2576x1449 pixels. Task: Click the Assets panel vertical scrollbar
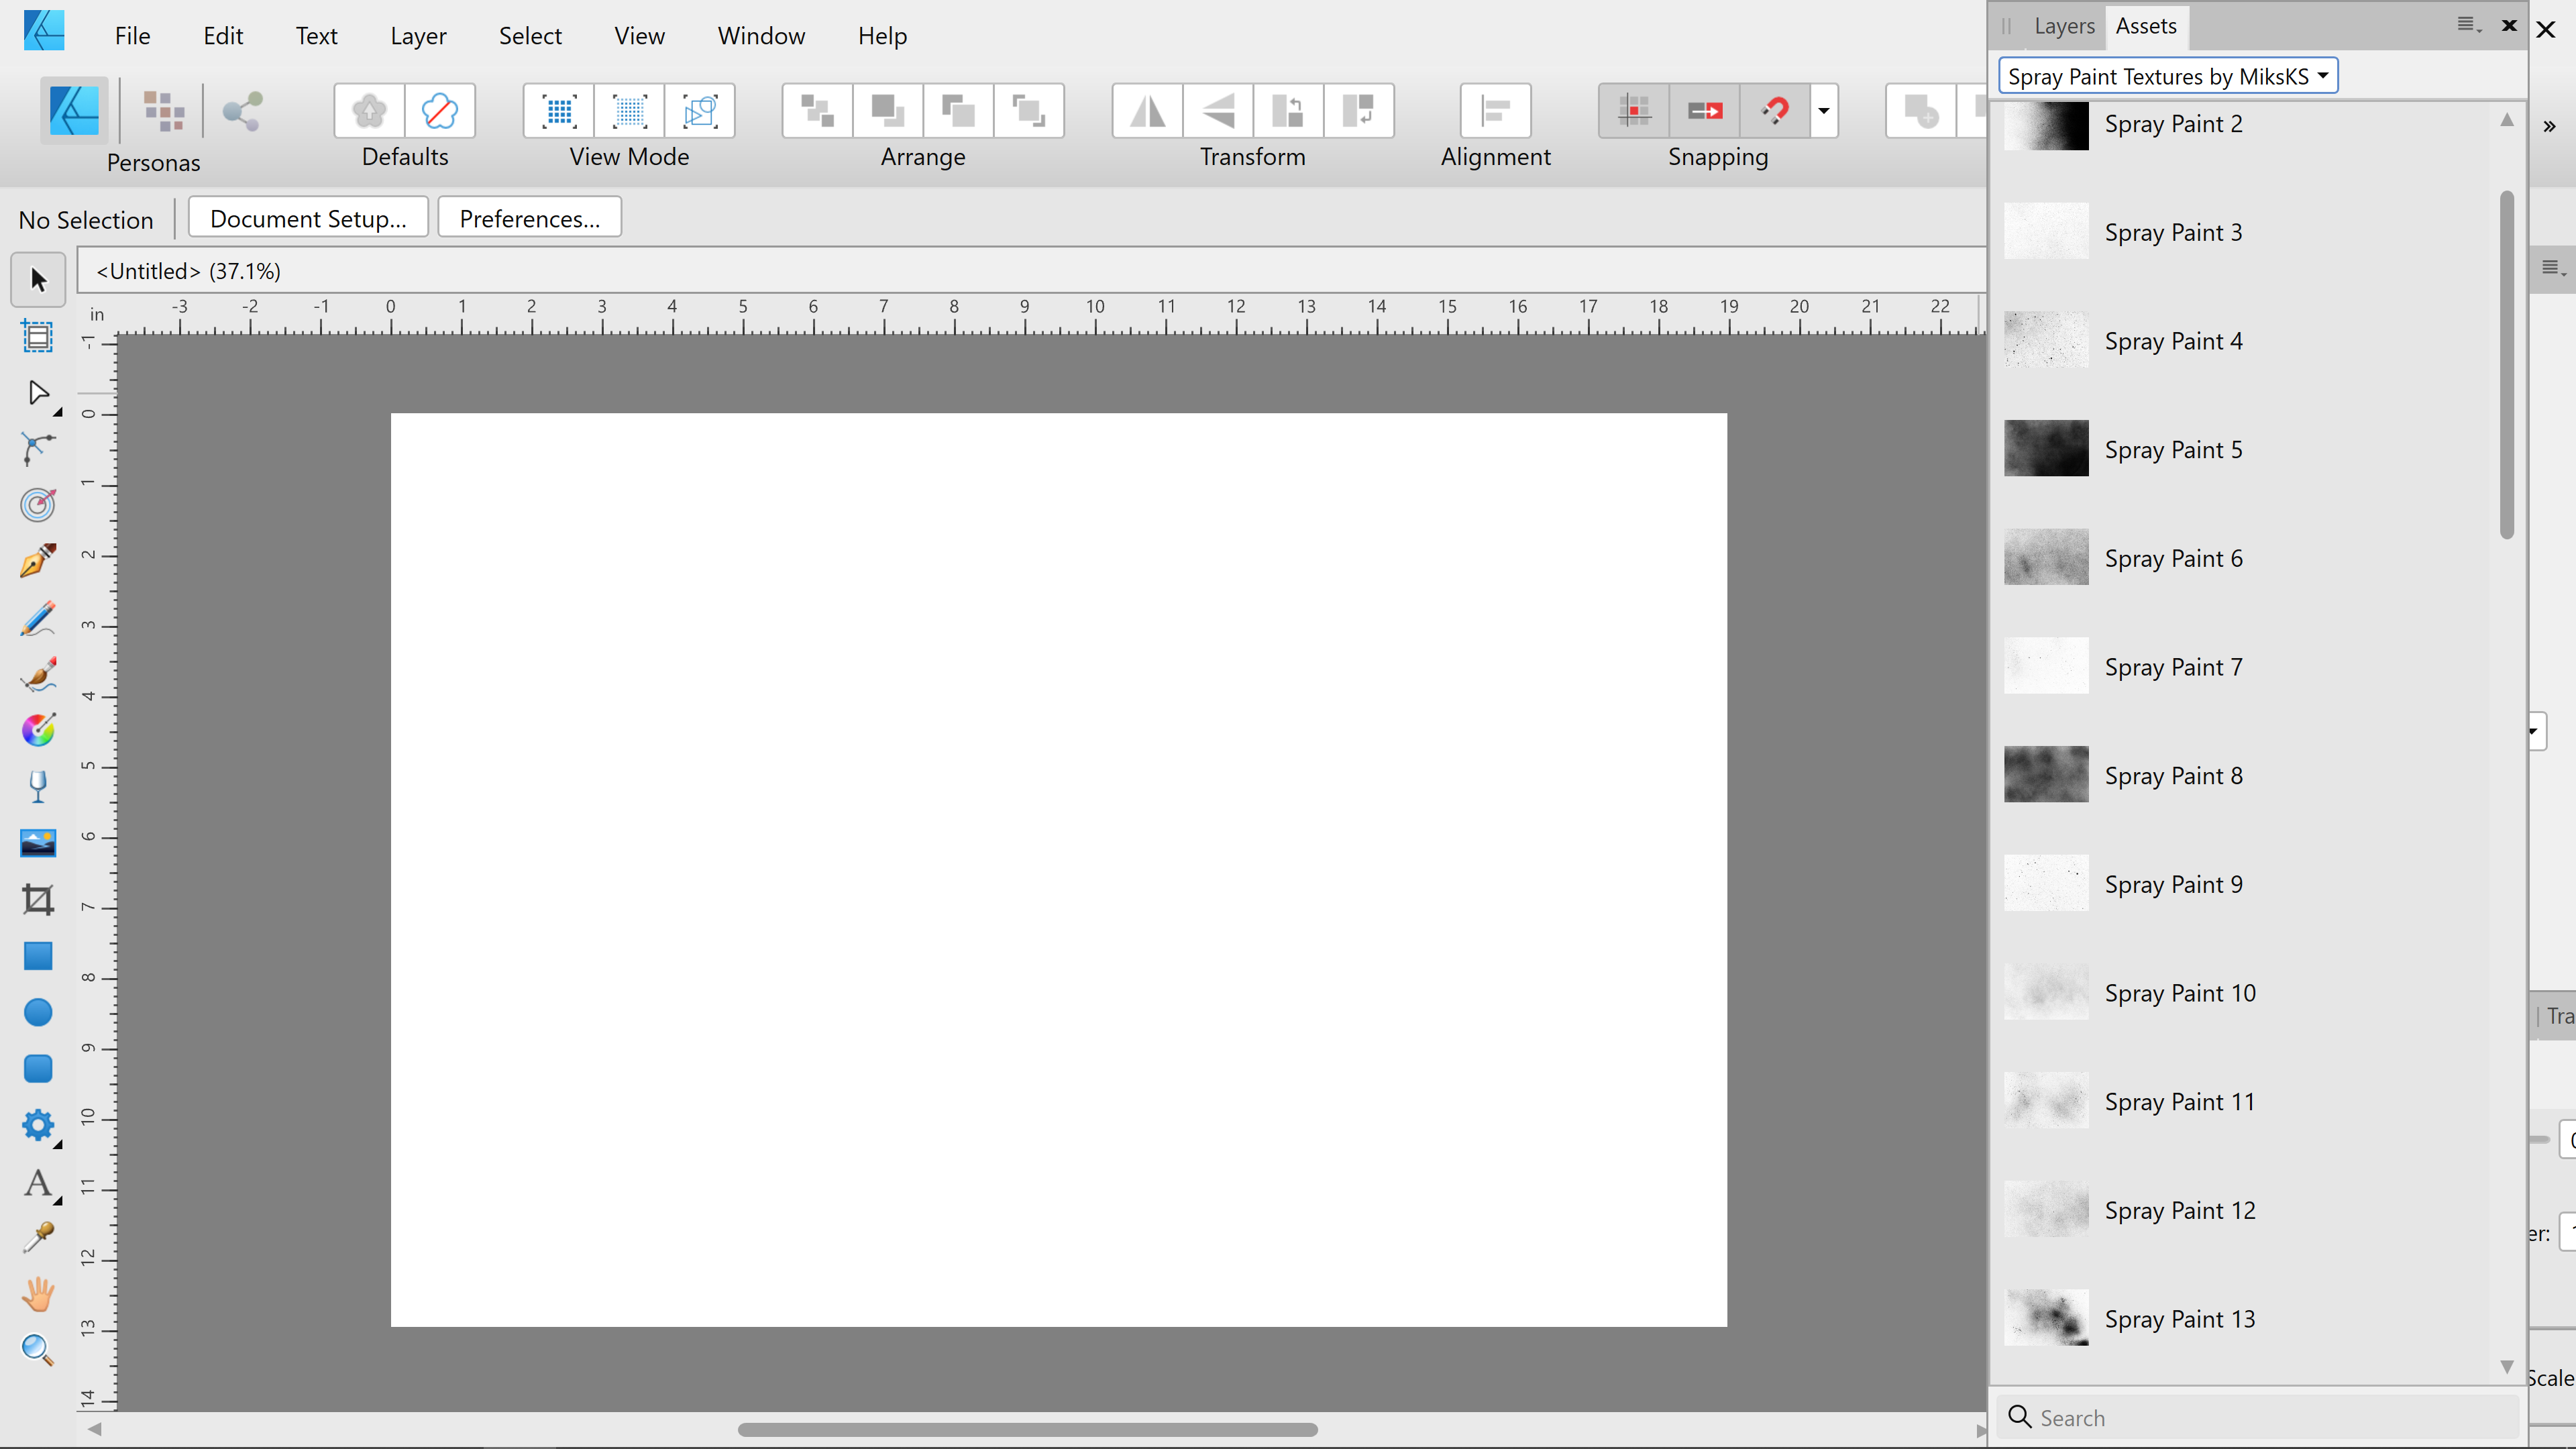(2506, 365)
